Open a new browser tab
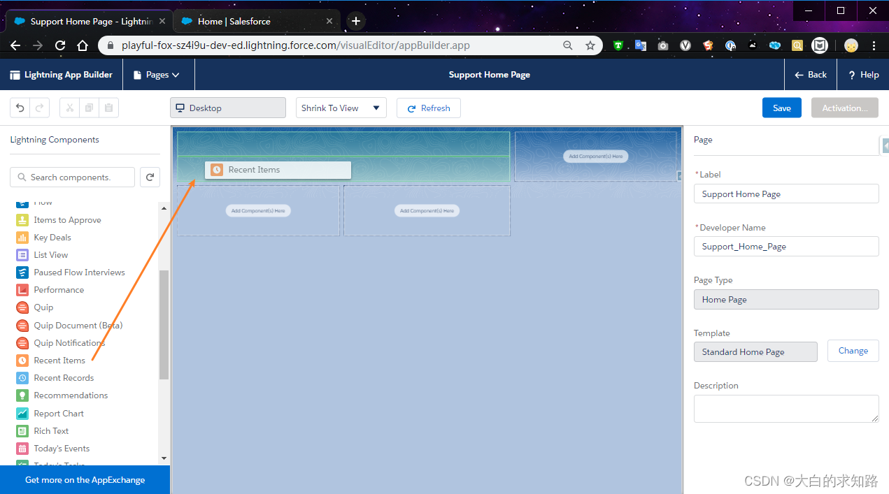This screenshot has height=494, width=889. click(355, 21)
